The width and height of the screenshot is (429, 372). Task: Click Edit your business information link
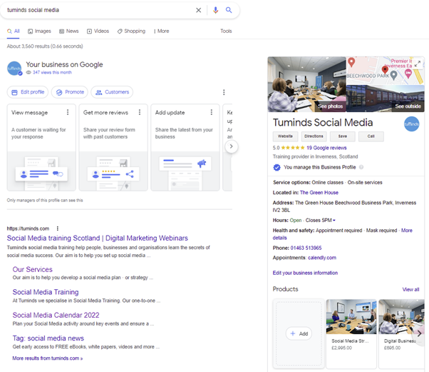pos(305,273)
